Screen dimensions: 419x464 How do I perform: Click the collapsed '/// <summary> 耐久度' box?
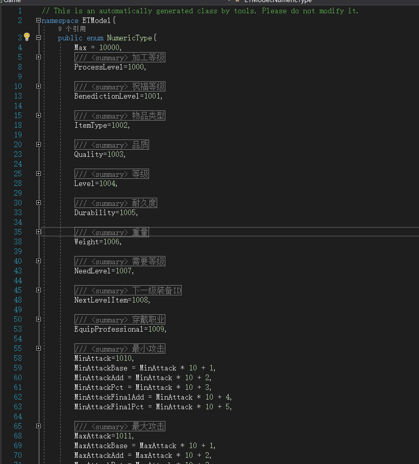[116, 203]
